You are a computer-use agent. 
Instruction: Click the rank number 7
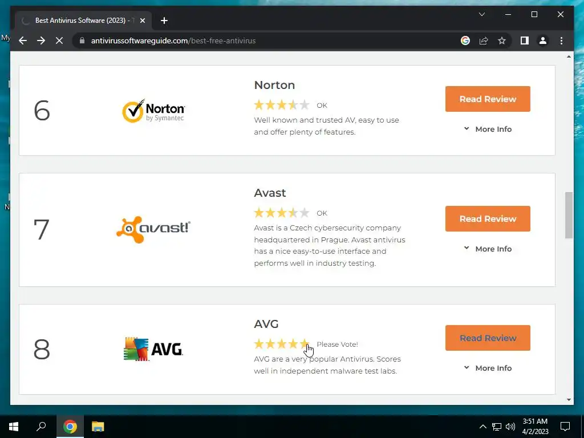click(x=41, y=229)
